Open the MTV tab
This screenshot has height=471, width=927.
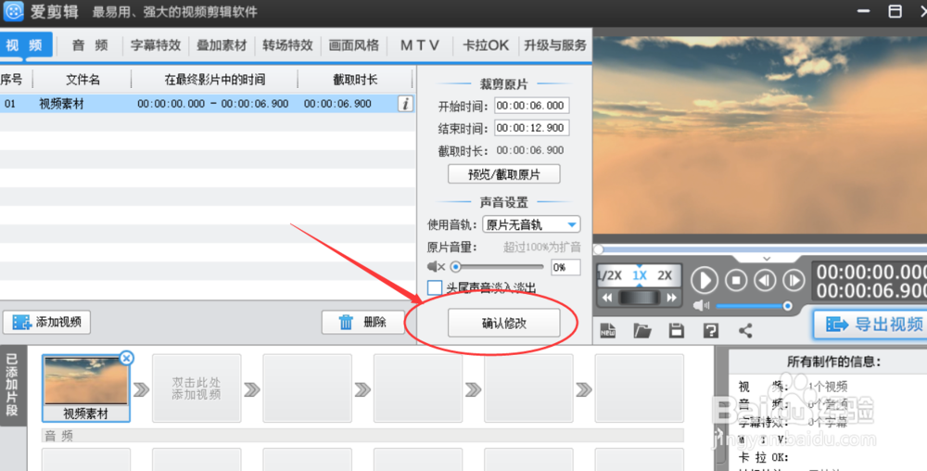coord(420,45)
